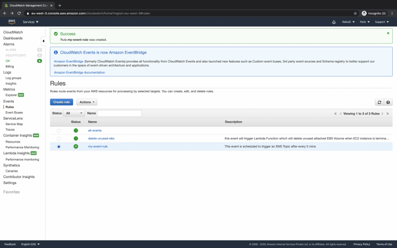The height and width of the screenshot is (248, 397).
Task: Click the browser forward arrow
Action: click(12, 13)
